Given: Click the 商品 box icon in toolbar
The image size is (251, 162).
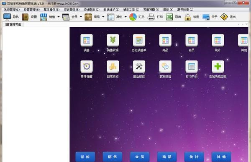Looking at the screenshot, I should pyautogui.click(x=88, y=17).
